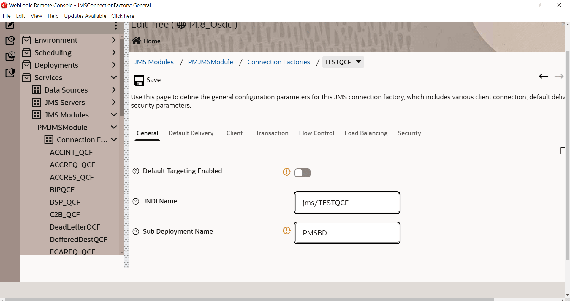Expand the Scheduling tree node chevron
This screenshot has height=301, width=570.
(114, 52)
